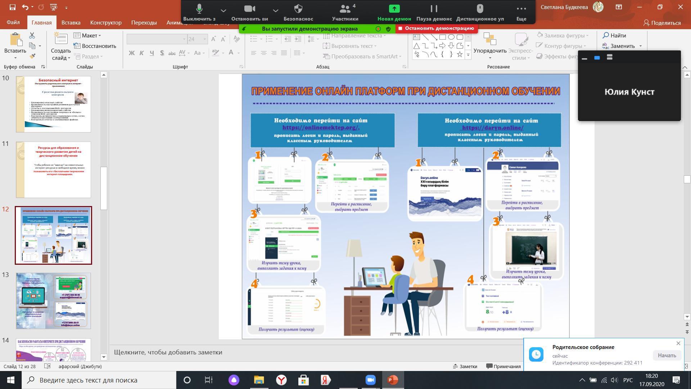Increase font size with the large A

213,39
